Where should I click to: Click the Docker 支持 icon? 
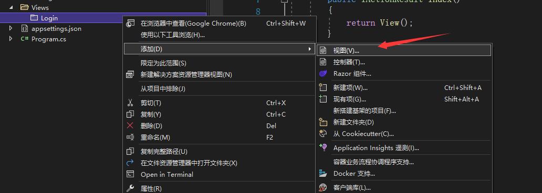click(x=323, y=174)
